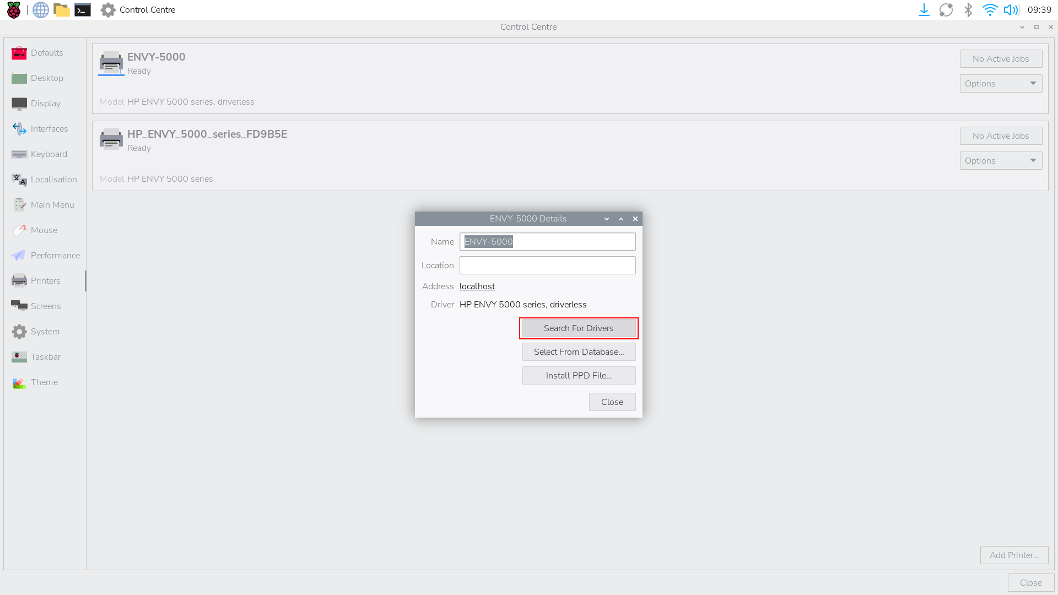Click the Theme sidebar icon
Viewport: 1058px width, 595px height.
click(19, 382)
